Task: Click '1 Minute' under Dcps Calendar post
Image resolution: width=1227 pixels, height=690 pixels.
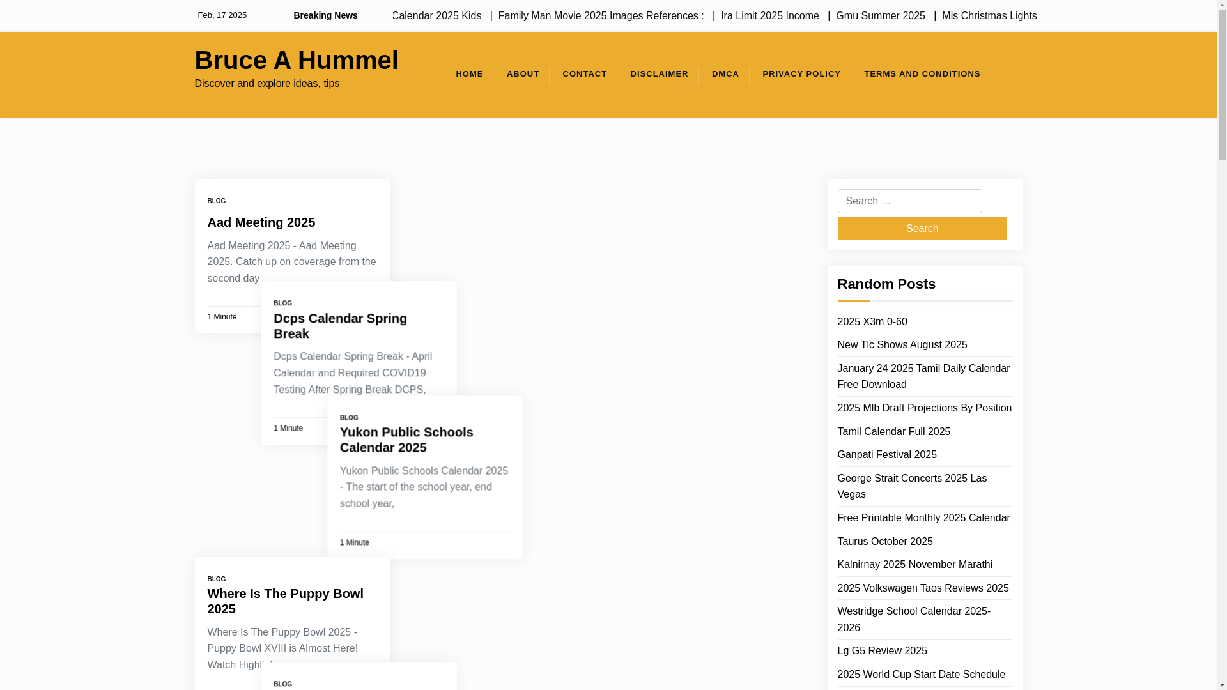Action: 288,428
